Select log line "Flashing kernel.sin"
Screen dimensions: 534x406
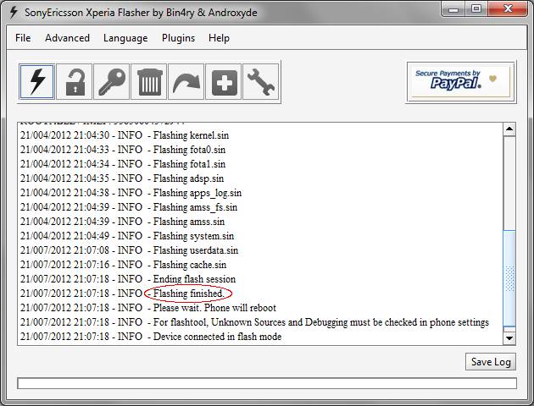[x=125, y=135]
